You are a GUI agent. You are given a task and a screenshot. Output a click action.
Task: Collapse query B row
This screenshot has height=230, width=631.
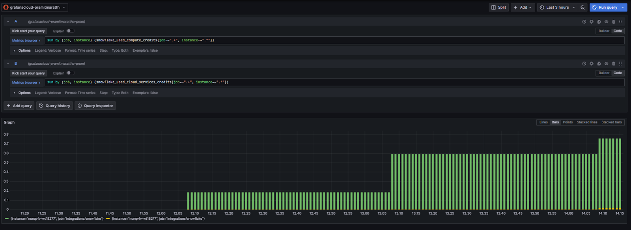pyautogui.click(x=8, y=64)
